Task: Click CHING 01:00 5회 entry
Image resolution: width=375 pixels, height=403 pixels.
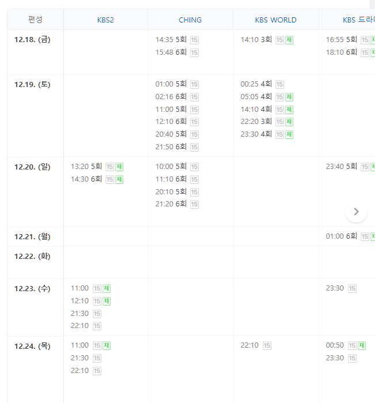Action: point(171,84)
